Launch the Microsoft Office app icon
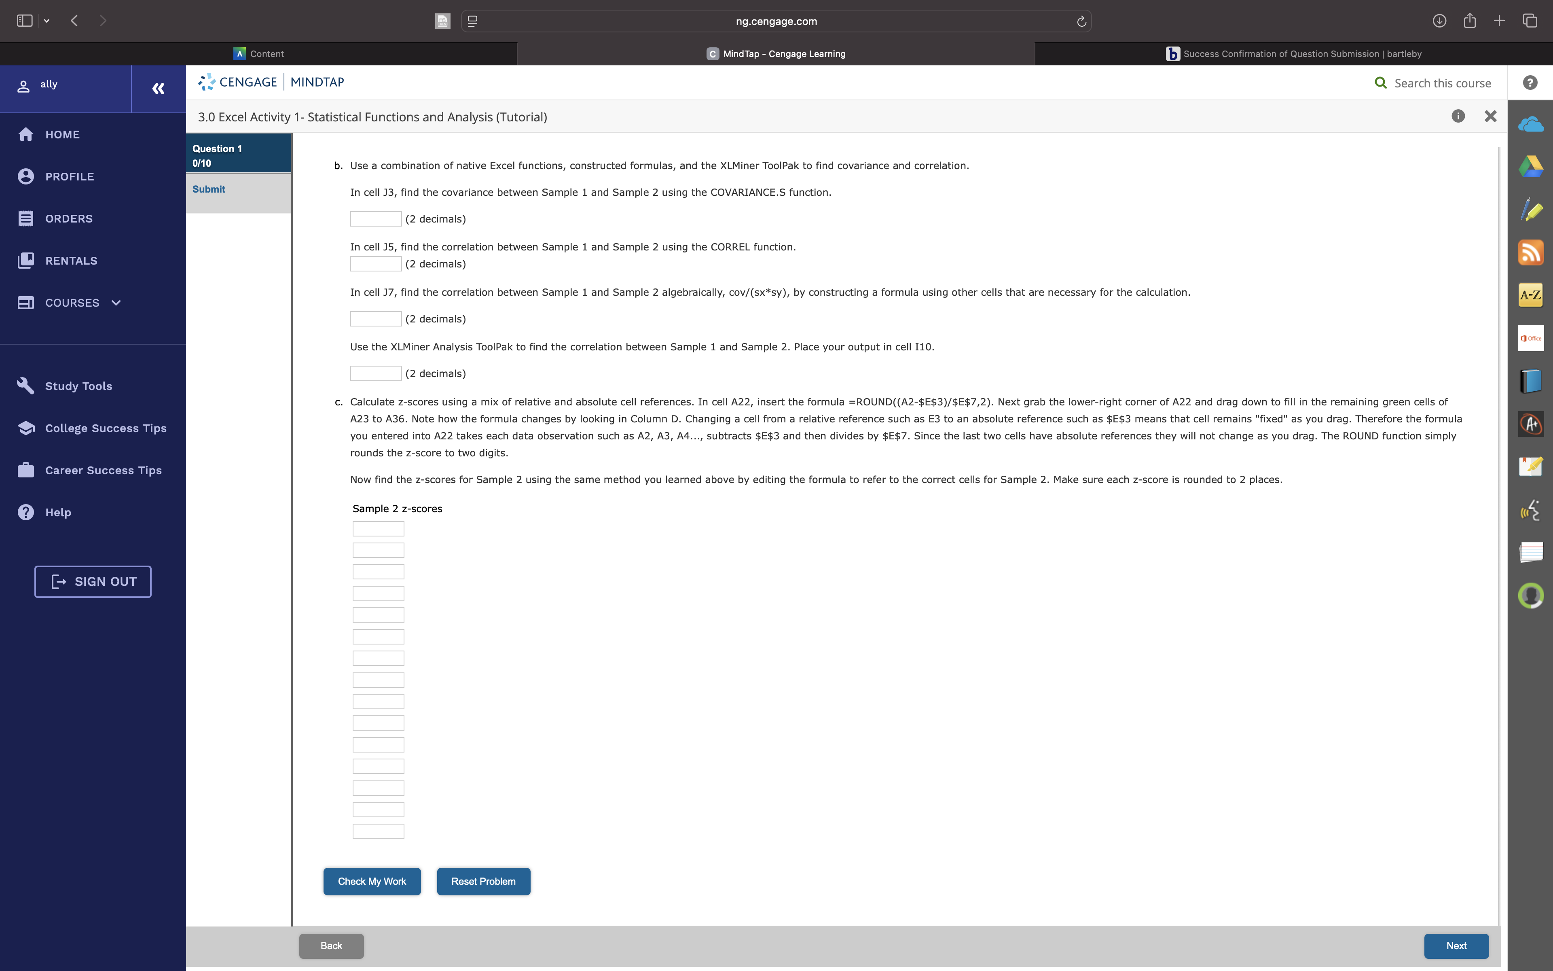Image resolution: width=1553 pixels, height=971 pixels. [1530, 338]
